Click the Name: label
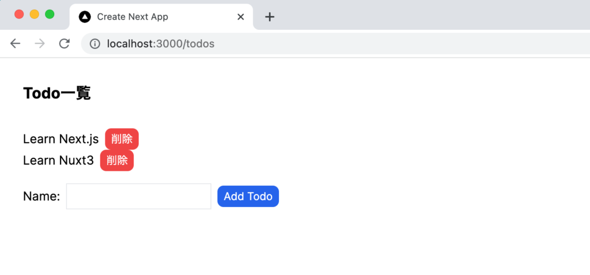The height and width of the screenshot is (275, 590). pos(41,196)
